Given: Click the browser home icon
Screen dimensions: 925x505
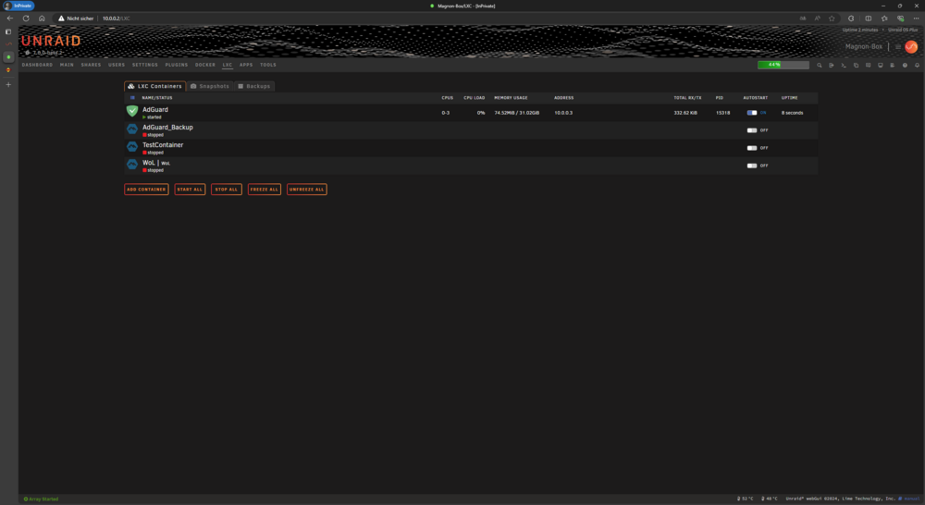Looking at the screenshot, I should tap(42, 18).
